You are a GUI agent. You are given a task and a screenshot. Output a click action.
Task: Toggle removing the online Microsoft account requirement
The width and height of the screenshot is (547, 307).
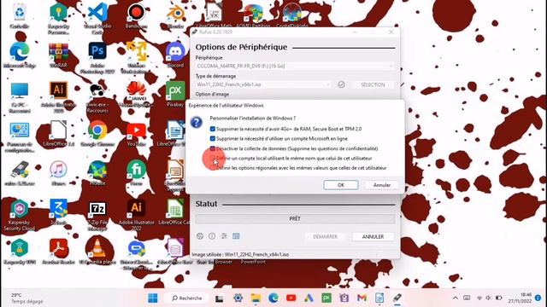213,138
